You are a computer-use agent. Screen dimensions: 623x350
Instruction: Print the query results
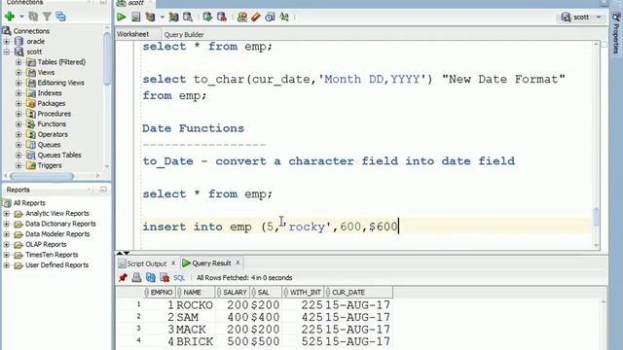[x=136, y=277]
